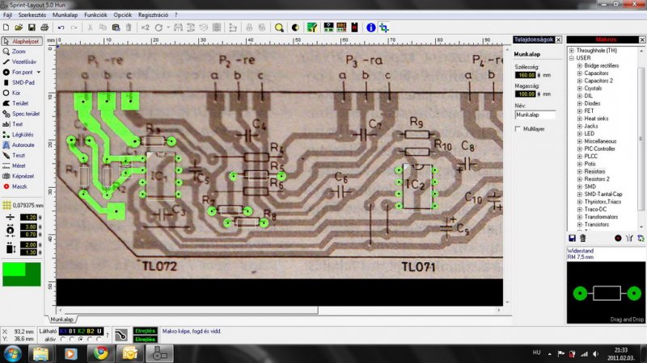Enable the Multilayer checkbox
This screenshot has height=363, width=647.
(518, 129)
